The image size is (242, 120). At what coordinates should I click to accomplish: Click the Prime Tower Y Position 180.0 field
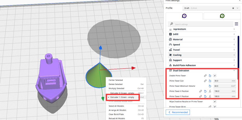[x=225, y=96]
